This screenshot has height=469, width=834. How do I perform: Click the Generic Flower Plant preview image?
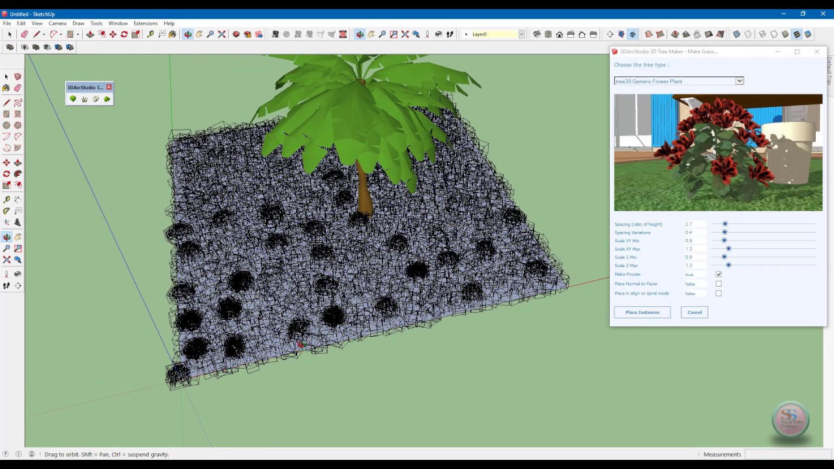pos(718,152)
